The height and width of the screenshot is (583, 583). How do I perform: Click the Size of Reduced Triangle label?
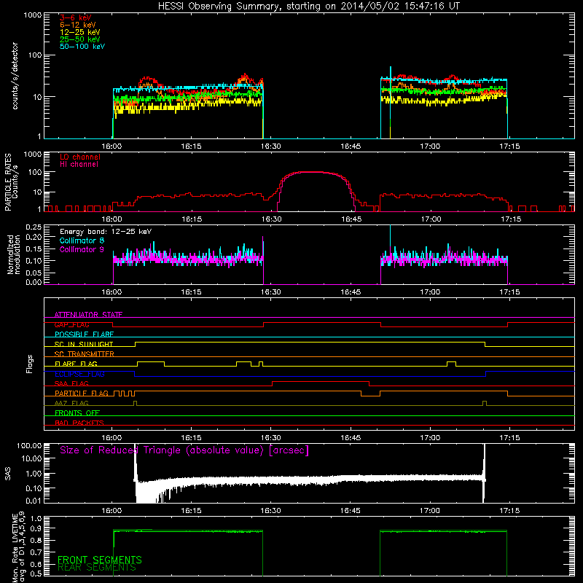pyautogui.click(x=184, y=450)
